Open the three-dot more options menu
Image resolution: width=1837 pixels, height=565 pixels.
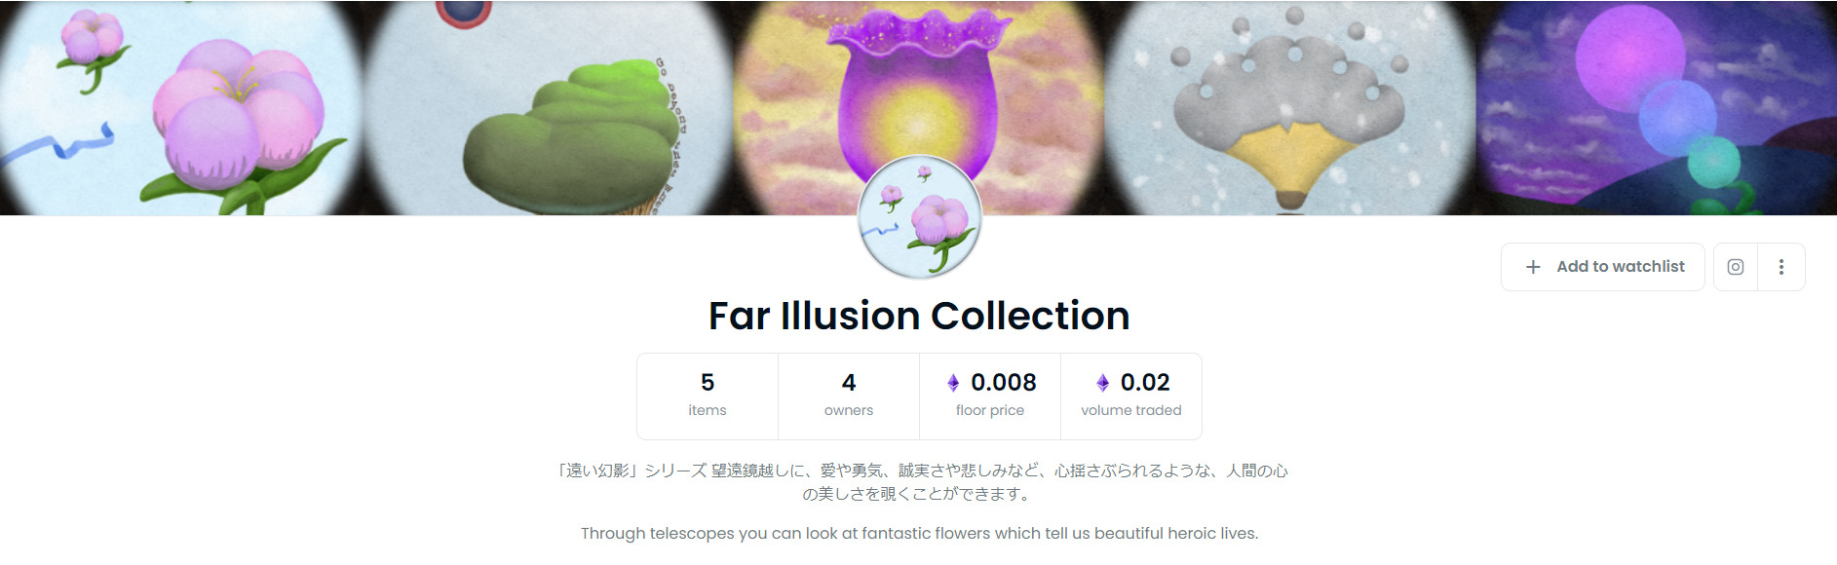click(x=1781, y=267)
